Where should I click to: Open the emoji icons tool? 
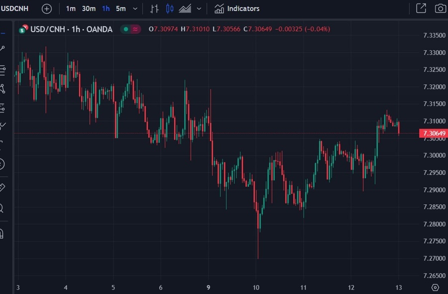[1, 164]
